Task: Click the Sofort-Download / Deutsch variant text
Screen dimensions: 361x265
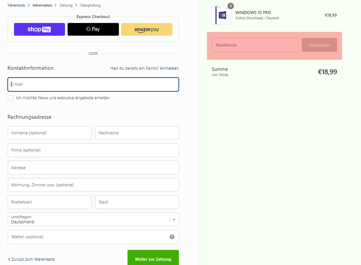Action: (257, 18)
